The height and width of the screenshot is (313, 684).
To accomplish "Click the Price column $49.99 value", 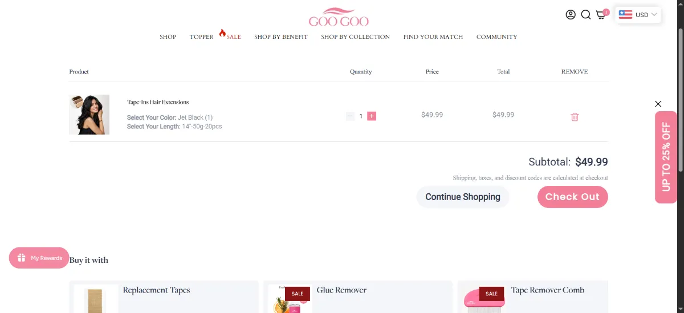I will click(x=432, y=115).
